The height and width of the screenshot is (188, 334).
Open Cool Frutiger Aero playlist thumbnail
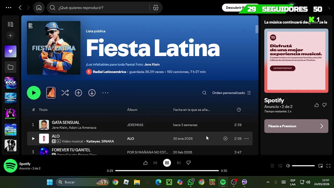coord(10,130)
